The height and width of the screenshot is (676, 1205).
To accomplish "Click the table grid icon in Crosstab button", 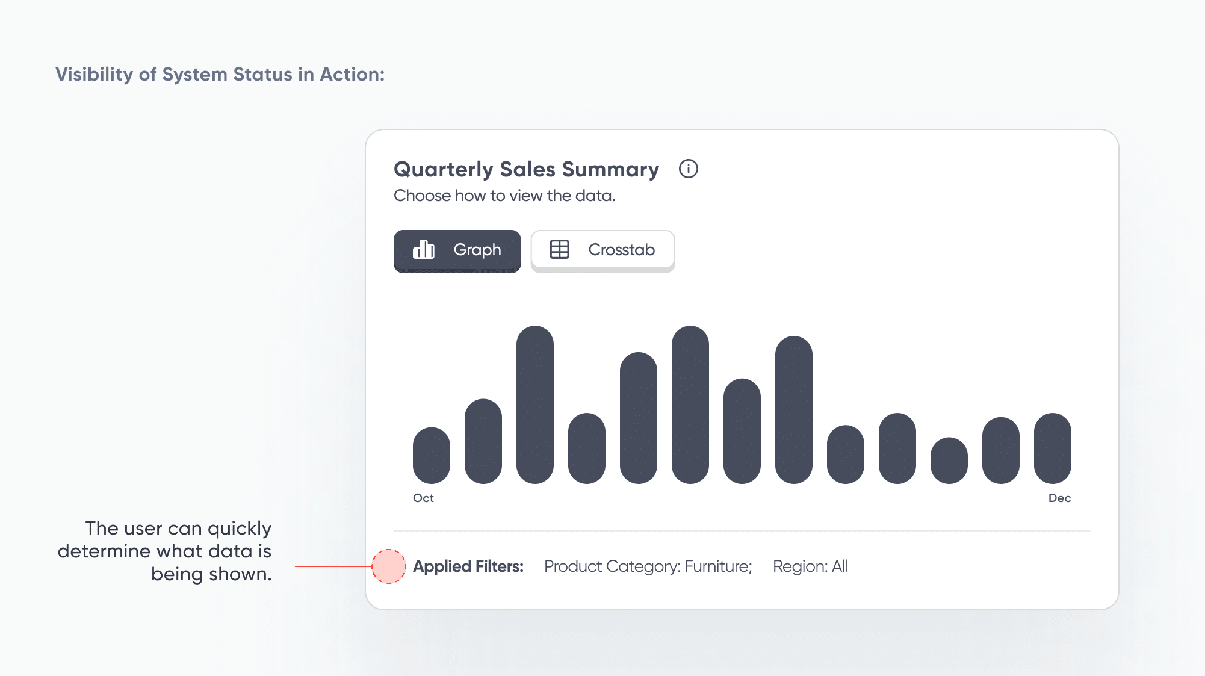I will pos(559,249).
